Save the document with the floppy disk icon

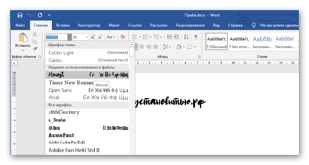coord(20,15)
